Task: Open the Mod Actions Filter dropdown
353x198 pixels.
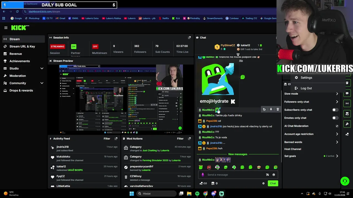Action: click(x=180, y=139)
